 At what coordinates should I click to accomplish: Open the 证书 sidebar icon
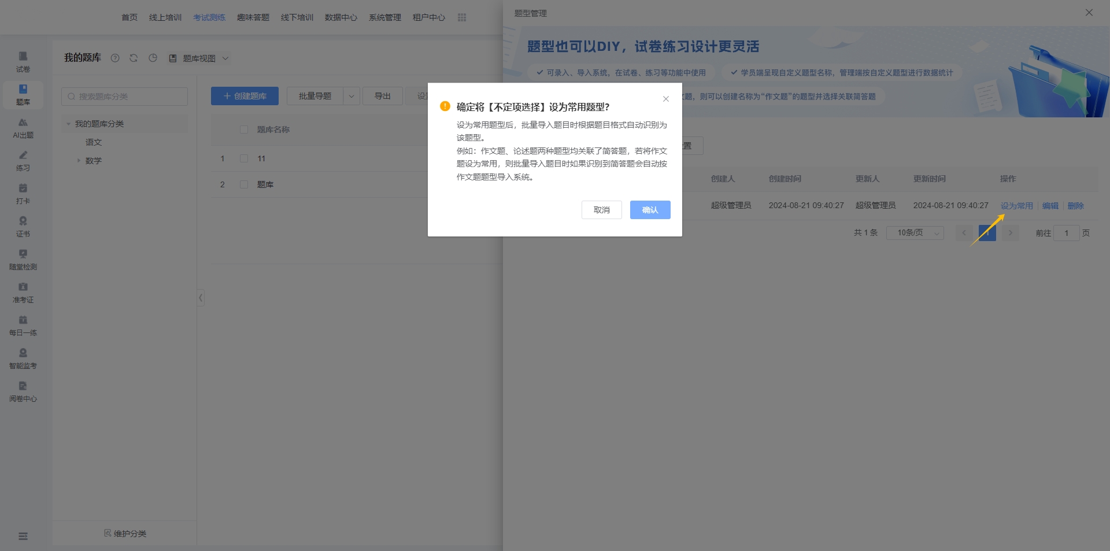click(23, 226)
